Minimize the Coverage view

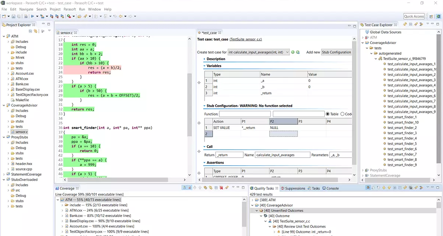pyautogui.click(x=238, y=187)
